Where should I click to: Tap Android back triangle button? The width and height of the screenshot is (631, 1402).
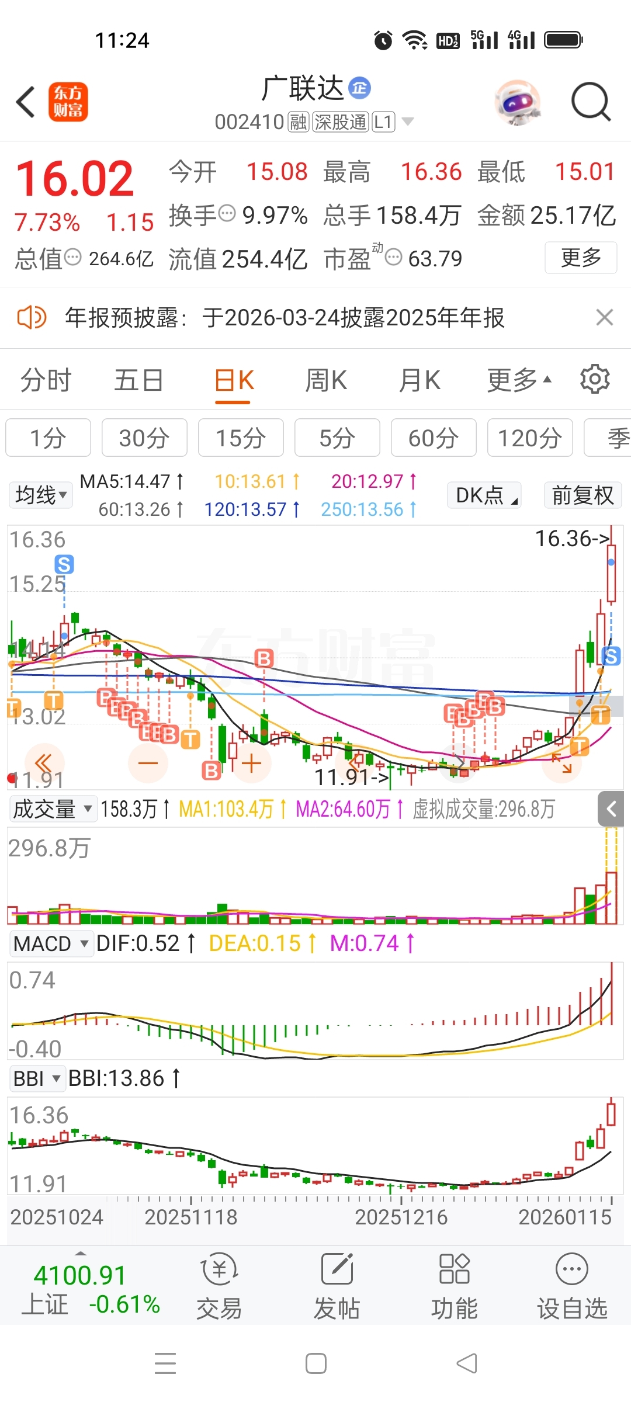[x=466, y=1363]
